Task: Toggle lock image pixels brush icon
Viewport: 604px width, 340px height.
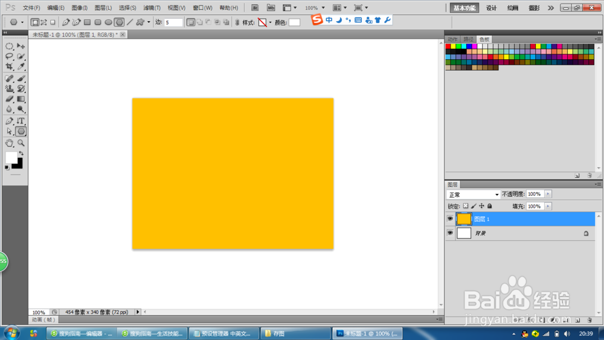Action: (x=474, y=206)
